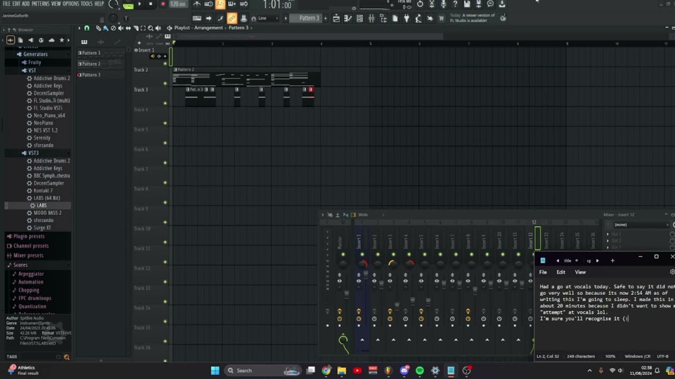Click the tempo 120 BPM field
Viewport: 675px width, 379px height.
pos(178,4)
